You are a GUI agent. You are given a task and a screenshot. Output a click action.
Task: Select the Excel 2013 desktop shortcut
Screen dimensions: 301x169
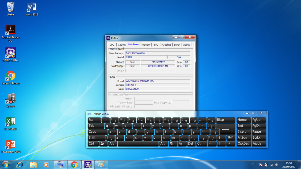pyautogui.click(x=10, y=123)
